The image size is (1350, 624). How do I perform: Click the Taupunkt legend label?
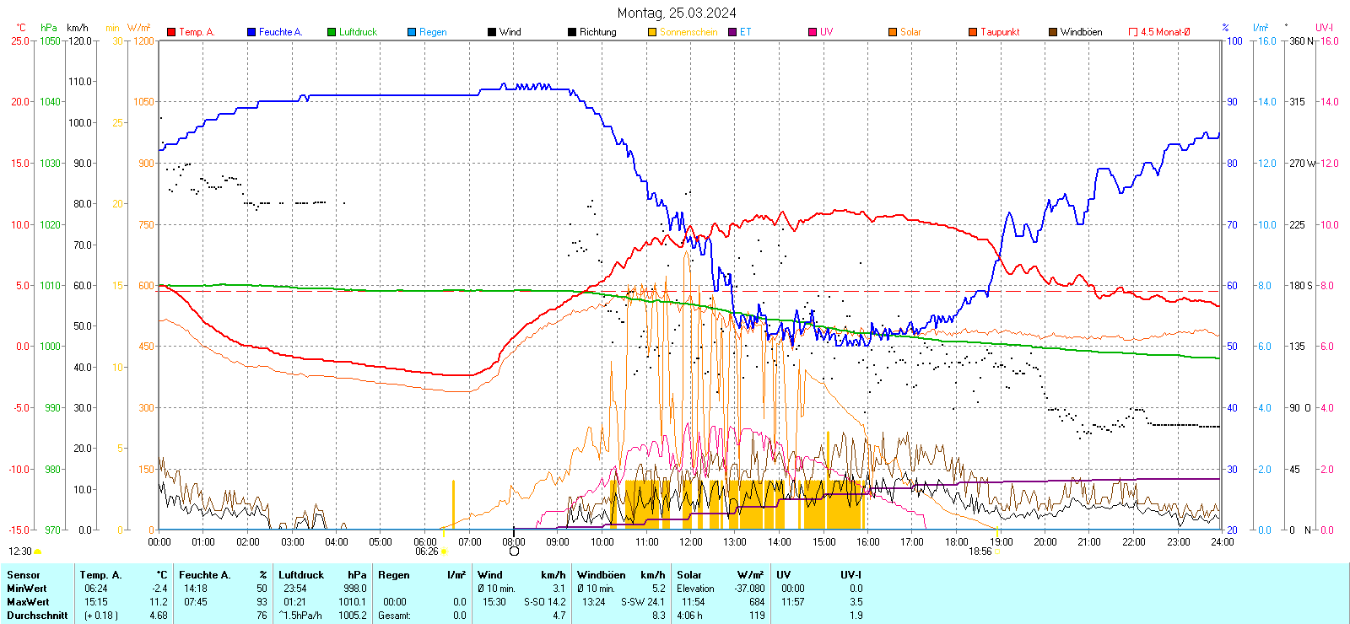(x=1000, y=32)
